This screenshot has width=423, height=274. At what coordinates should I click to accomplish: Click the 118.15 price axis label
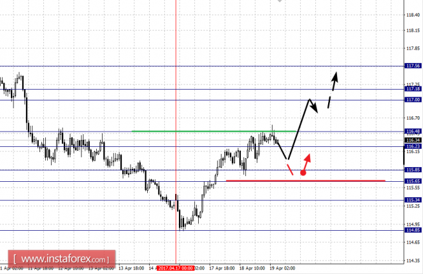point(413,31)
